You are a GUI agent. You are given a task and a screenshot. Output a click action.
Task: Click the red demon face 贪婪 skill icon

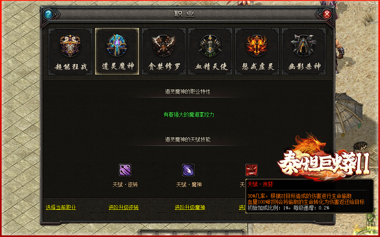[251, 170]
